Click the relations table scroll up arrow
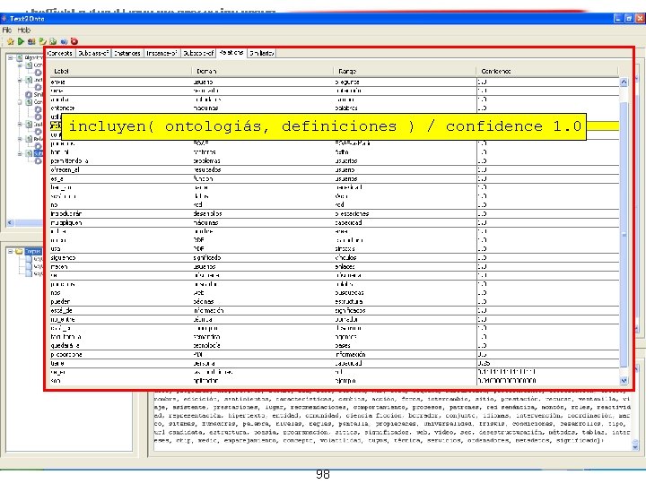646x484 pixels. coord(624,82)
